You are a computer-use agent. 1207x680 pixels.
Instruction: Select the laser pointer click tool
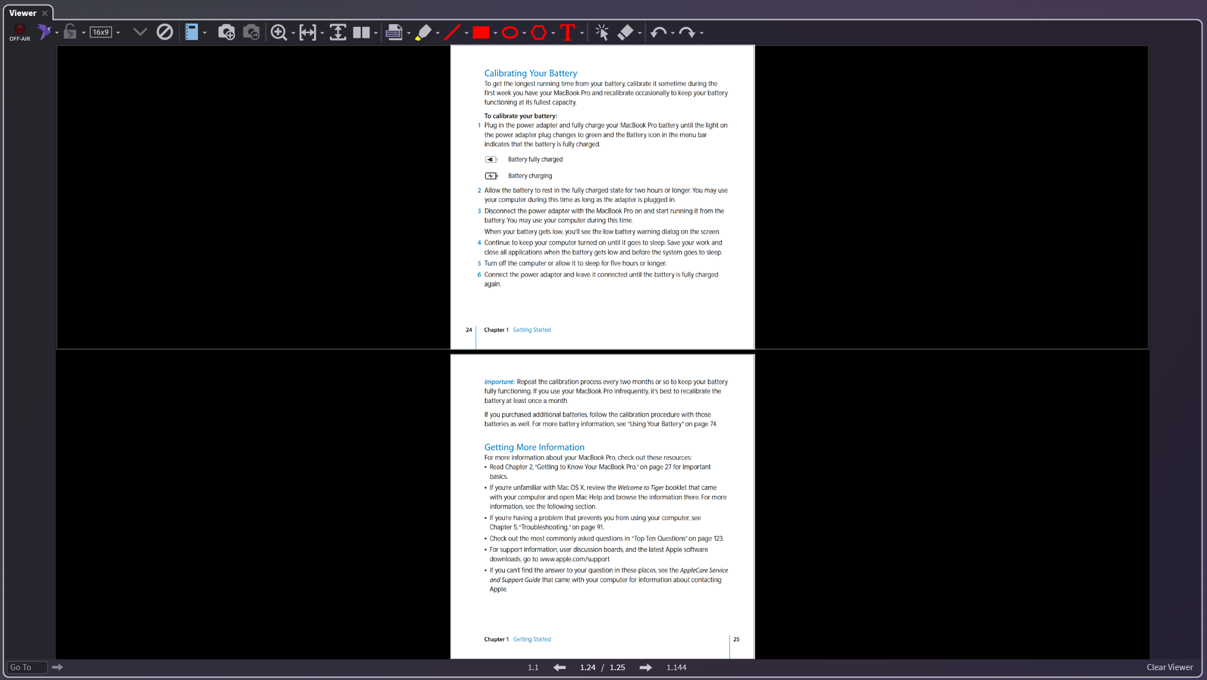[602, 32]
